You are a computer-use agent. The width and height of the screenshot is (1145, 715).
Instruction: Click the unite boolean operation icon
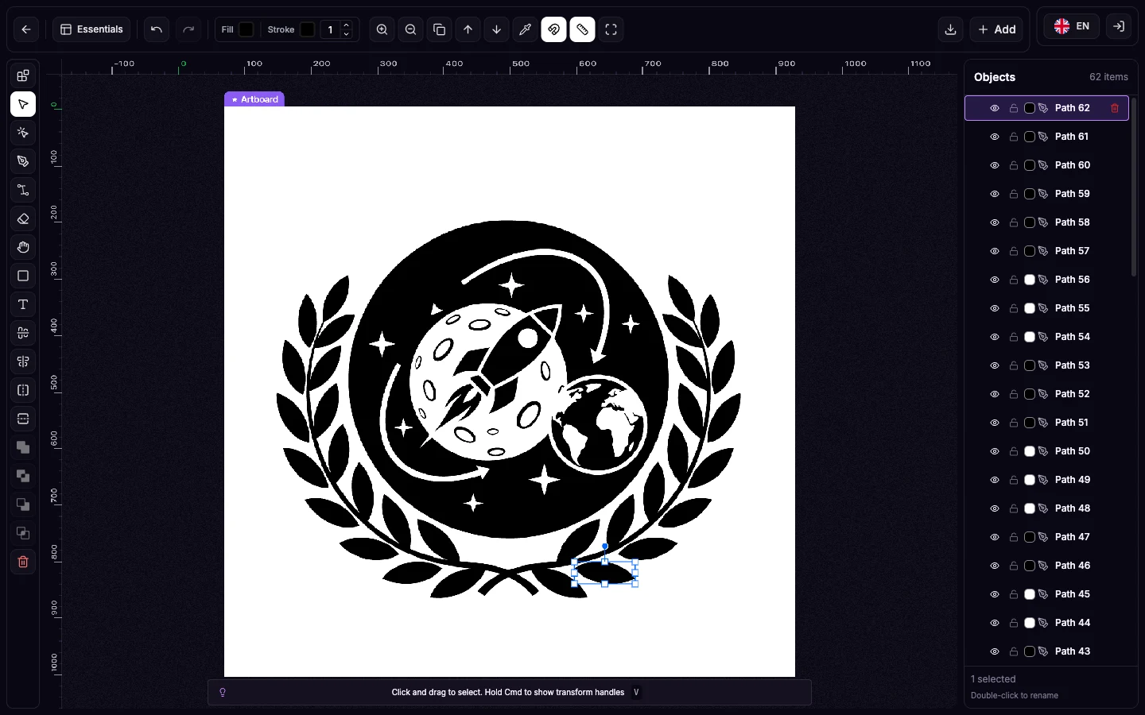pos(23,447)
